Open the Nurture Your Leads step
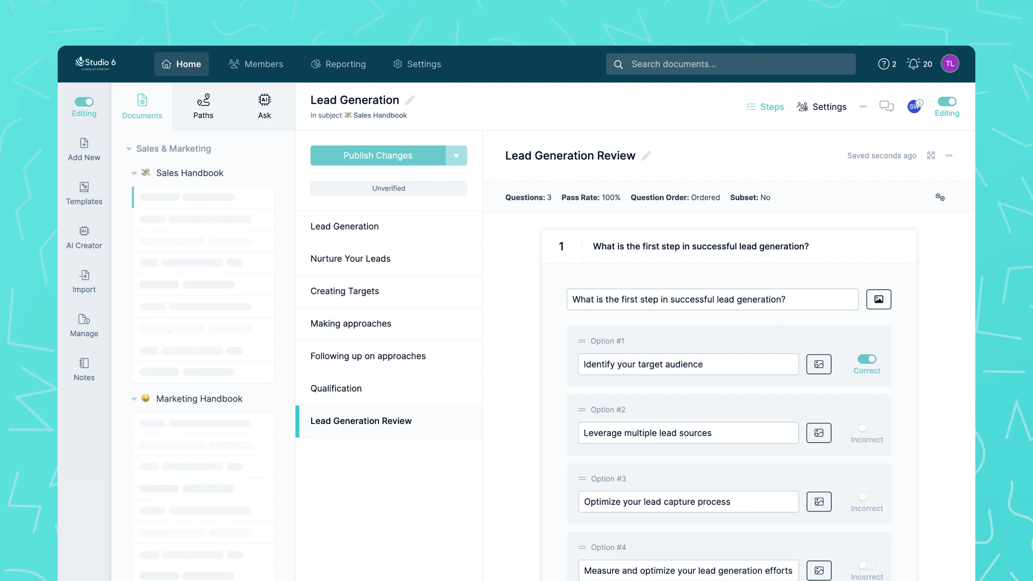Image resolution: width=1033 pixels, height=581 pixels. 350,259
